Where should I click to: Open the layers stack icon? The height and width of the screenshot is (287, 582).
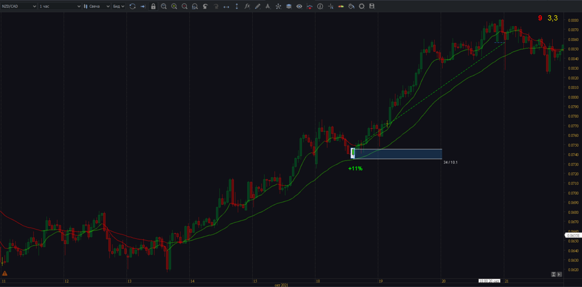click(289, 6)
